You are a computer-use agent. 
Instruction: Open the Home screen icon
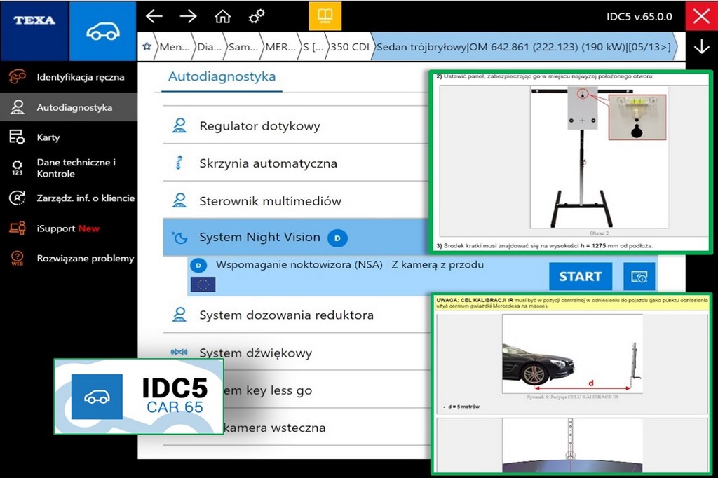222,17
